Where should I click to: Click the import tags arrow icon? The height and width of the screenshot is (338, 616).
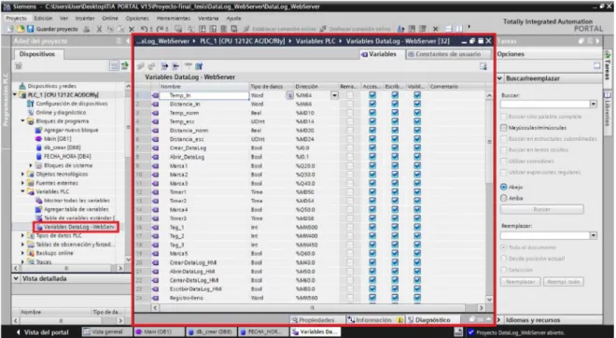[175, 66]
